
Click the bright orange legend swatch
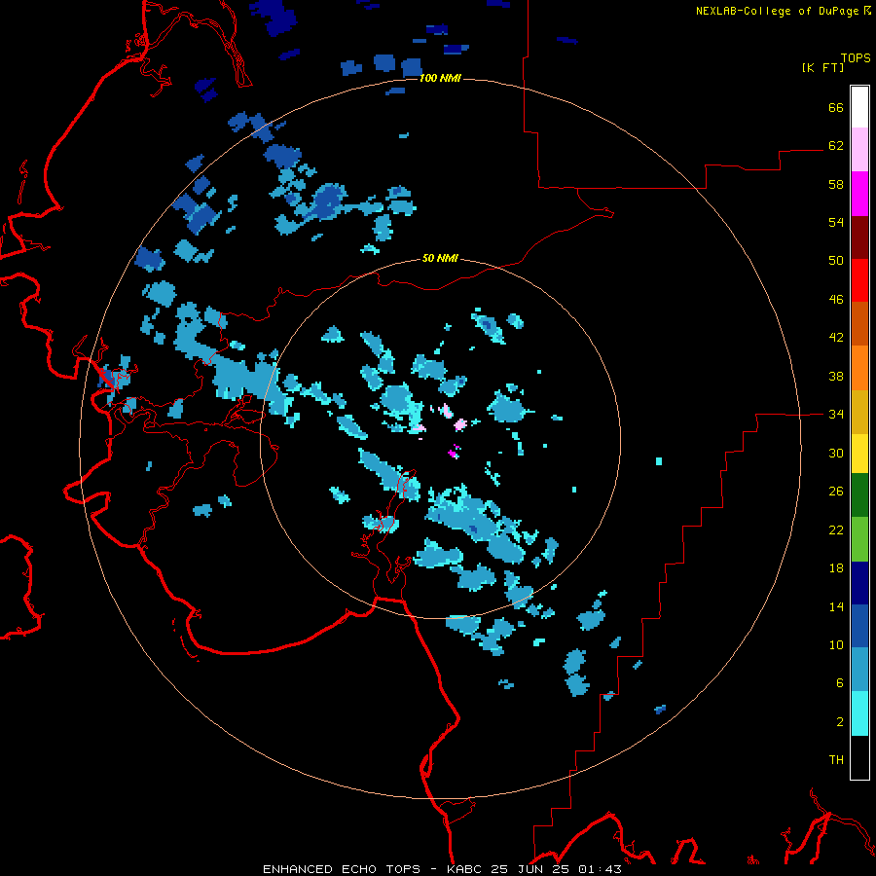coord(859,367)
